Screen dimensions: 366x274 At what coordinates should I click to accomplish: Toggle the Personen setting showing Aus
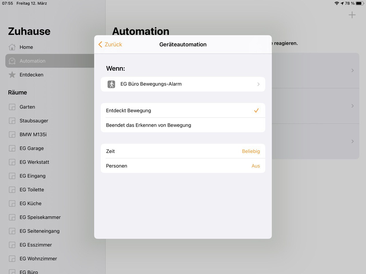coord(255,166)
